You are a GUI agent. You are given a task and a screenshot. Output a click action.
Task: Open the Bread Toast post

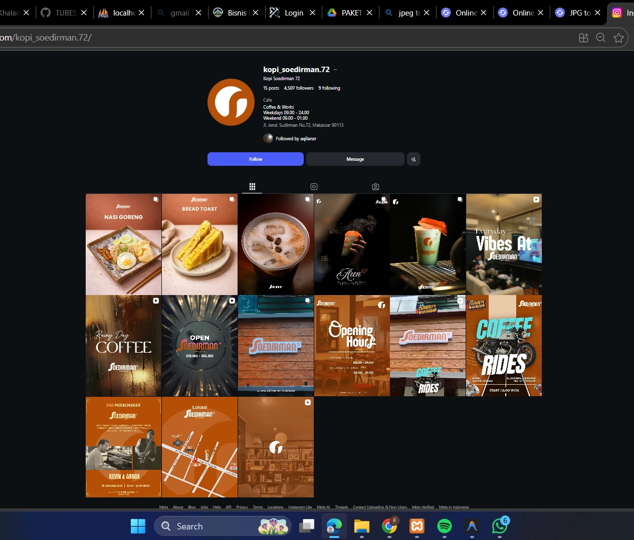pyautogui.click(x=199, y=244)
